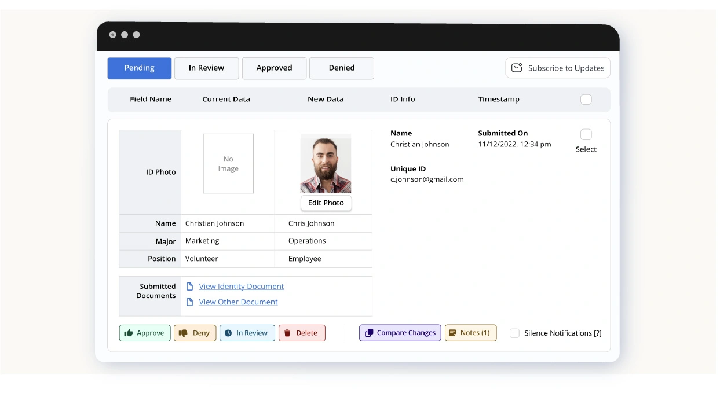Click the ID Photo row label

[x=161, y=172]
